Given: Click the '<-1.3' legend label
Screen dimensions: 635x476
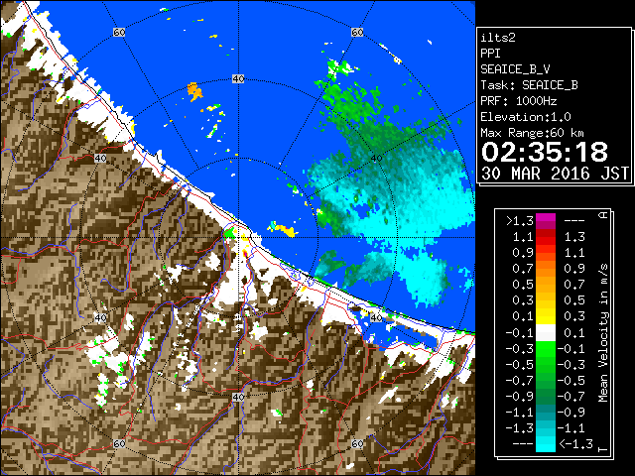Looking at the screenshot, I should 575,444.
